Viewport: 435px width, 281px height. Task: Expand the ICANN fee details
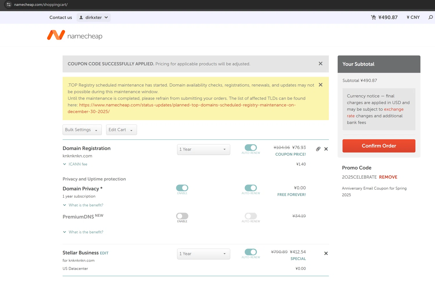click(x=75, y=164)
